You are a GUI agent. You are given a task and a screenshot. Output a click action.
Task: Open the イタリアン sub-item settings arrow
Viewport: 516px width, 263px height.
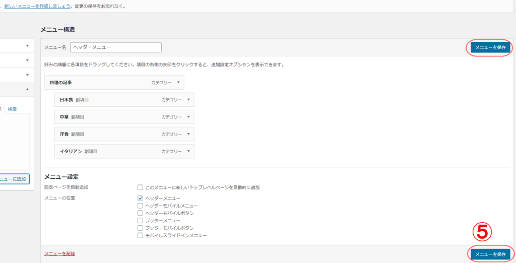pos(188,151)
